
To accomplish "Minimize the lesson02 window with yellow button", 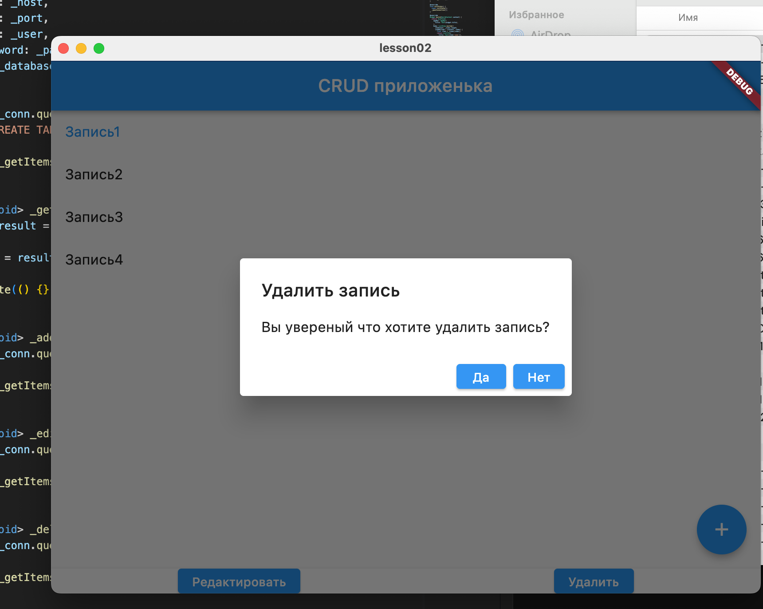I will [81, 48].
